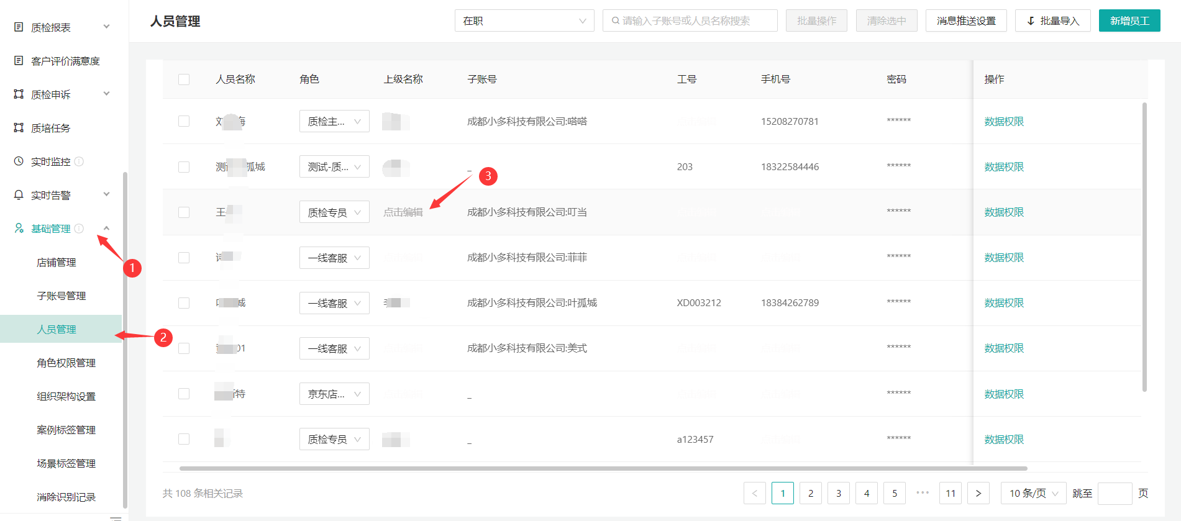Click the 清除选中 button
The height and width of the screenshot is (521, 1181).
887,20
